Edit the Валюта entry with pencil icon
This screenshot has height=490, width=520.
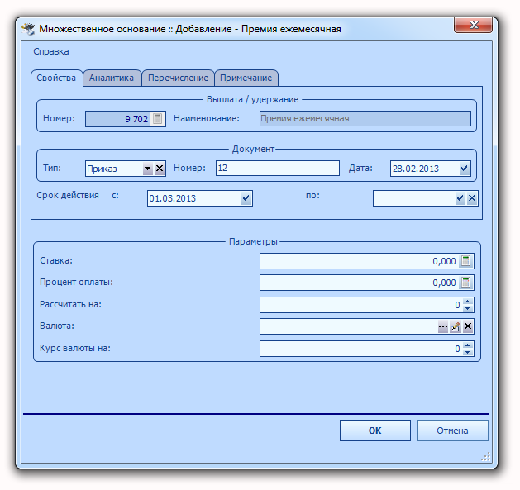tap(456, 326)
